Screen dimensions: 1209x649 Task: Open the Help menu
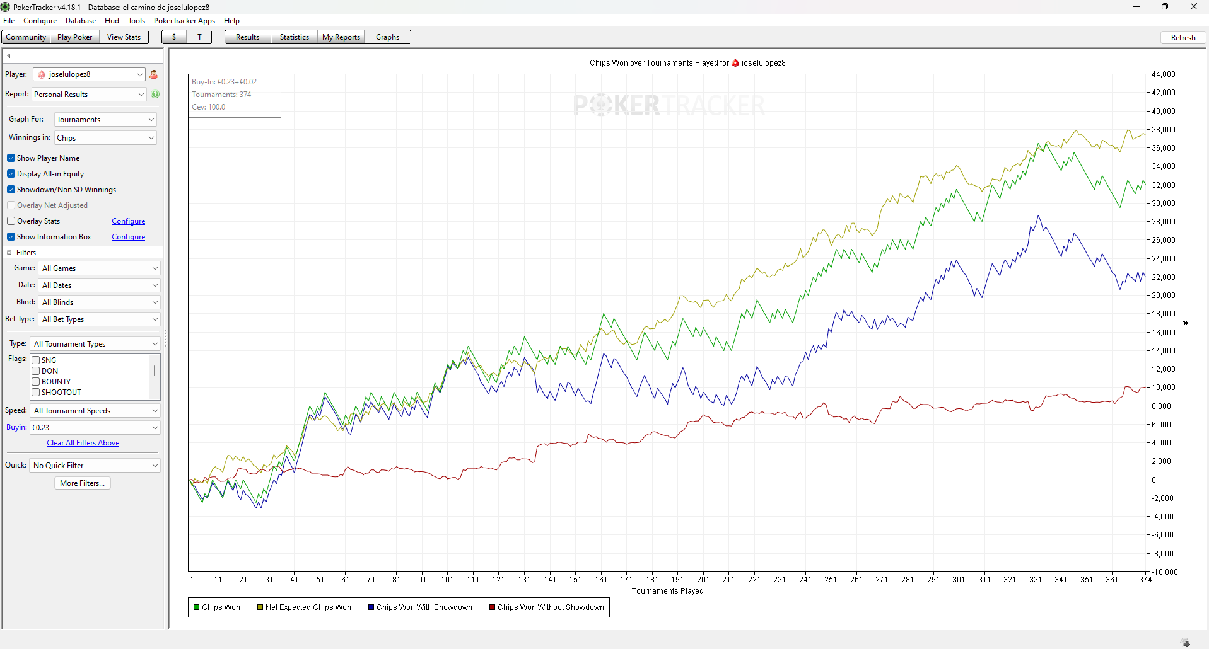click(231, 21)
